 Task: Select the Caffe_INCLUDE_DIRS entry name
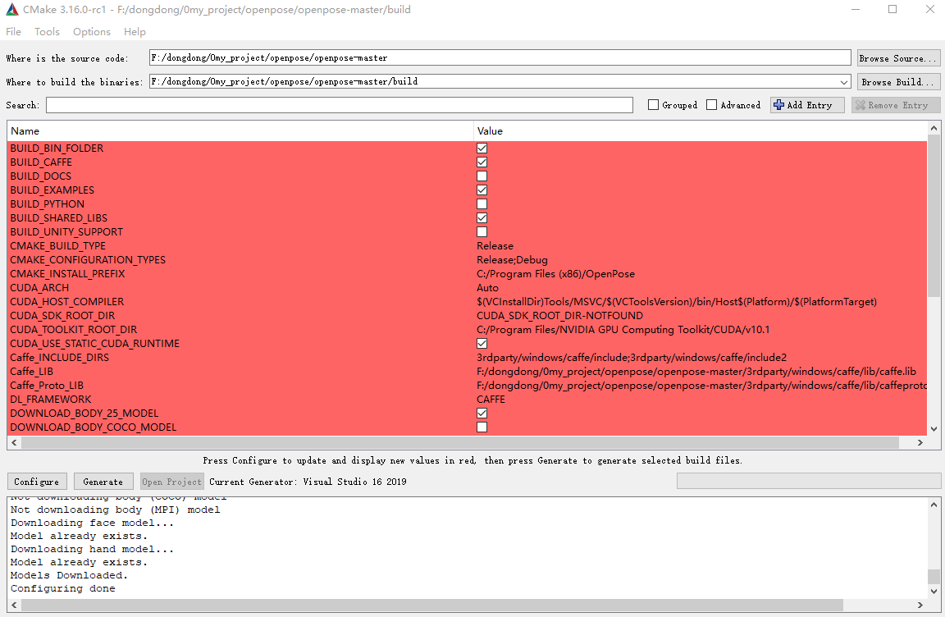point(60,357)
